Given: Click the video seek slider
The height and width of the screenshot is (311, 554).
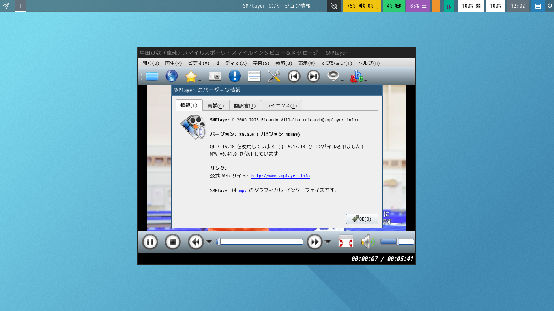Looking at the screenshot, I should pyautogui.click(x=260, y=242).
